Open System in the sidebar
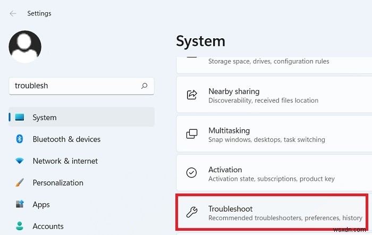 [45, 117]
